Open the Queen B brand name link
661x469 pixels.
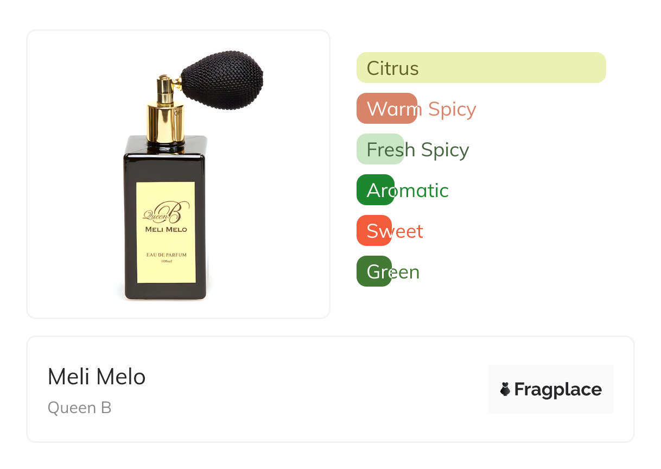coord(79,408)
